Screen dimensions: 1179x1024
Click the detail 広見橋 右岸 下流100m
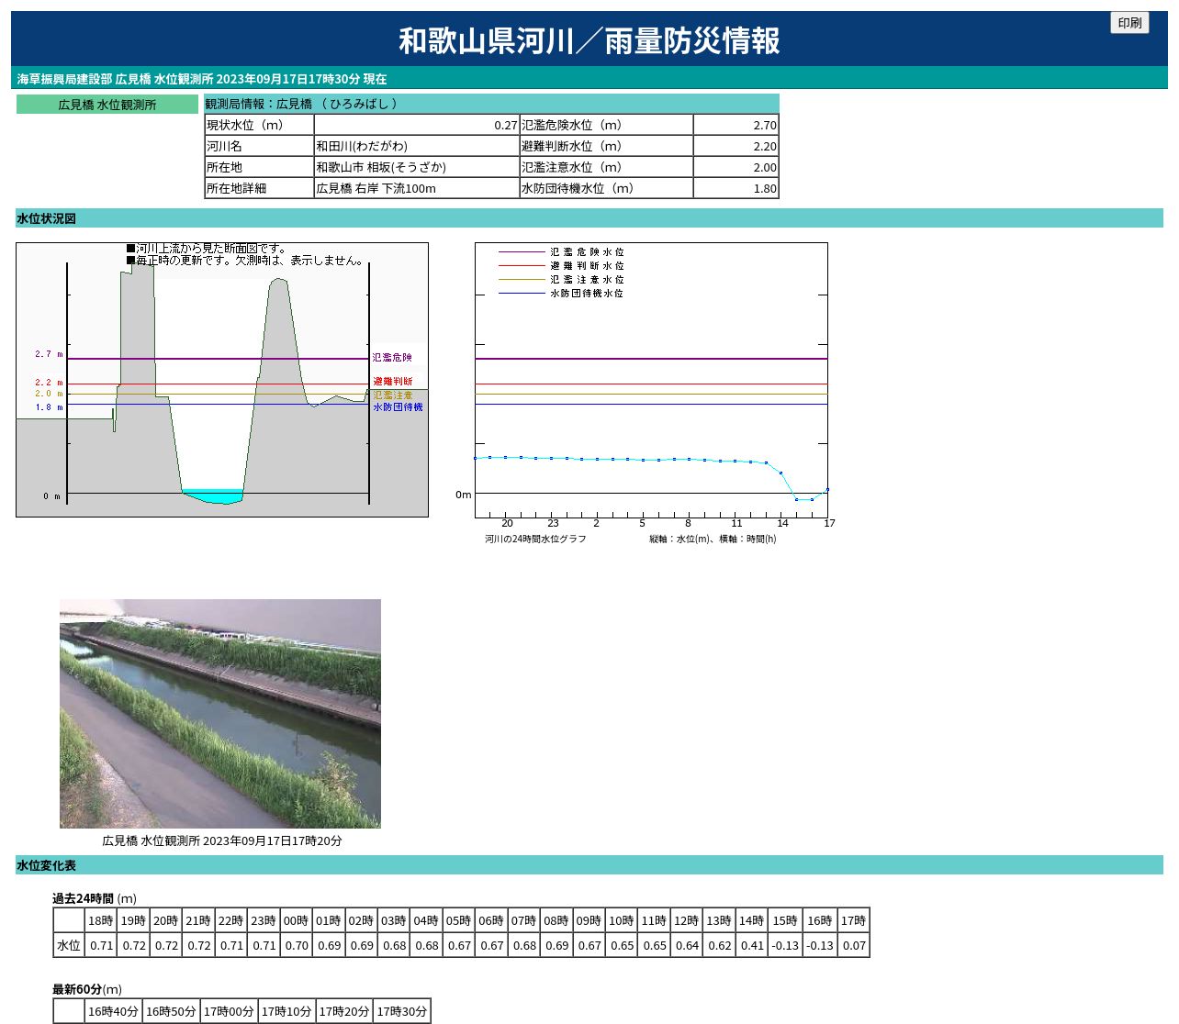(376, 188)
